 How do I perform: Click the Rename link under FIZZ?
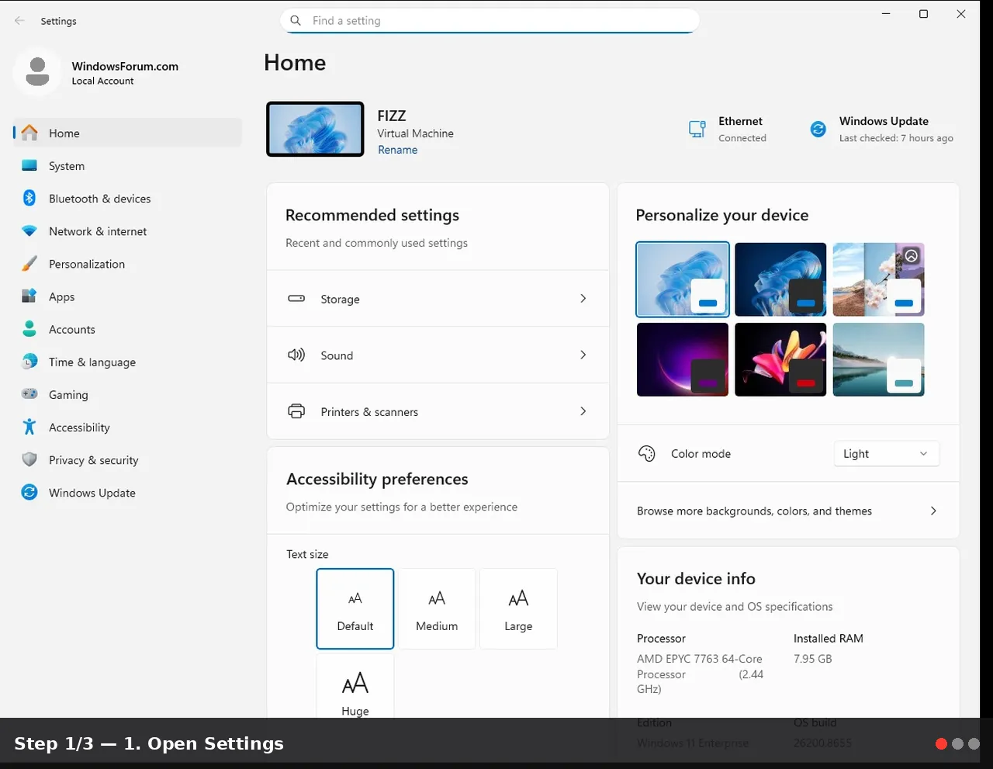coord(397,150)
